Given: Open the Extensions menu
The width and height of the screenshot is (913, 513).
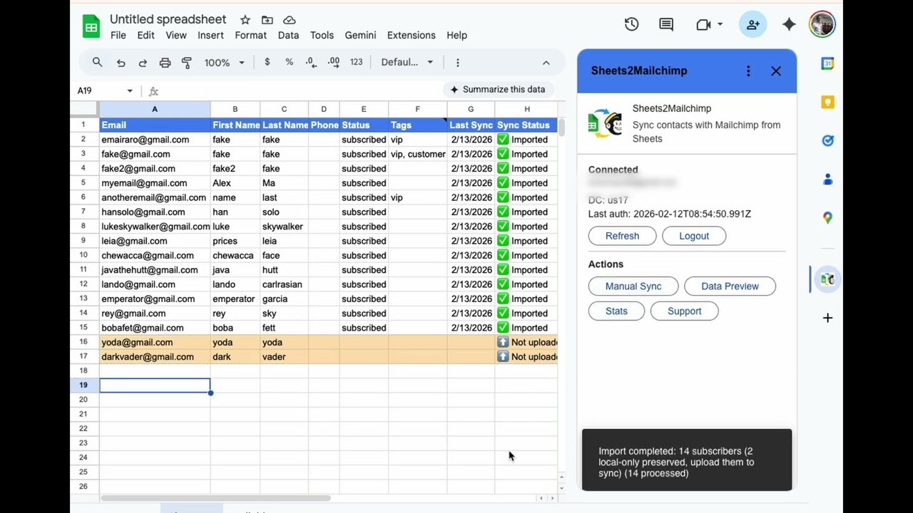Looking at the screenshot, I should point(411,35).
